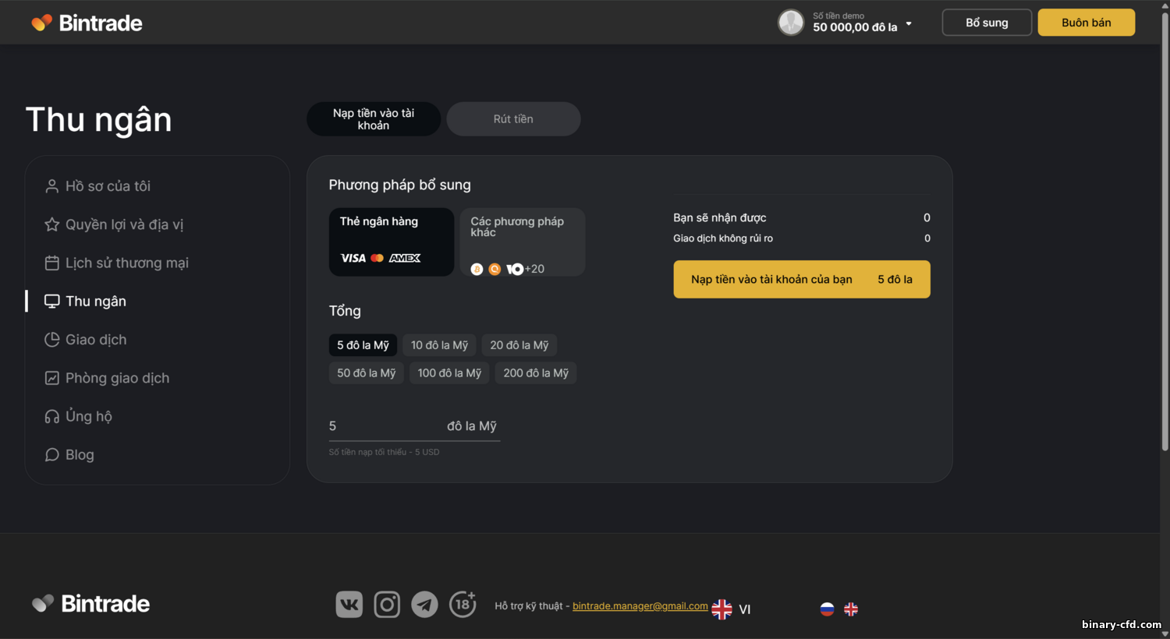
Task: Switch to the Rút tiền tab
Action: tap(513, 119)
